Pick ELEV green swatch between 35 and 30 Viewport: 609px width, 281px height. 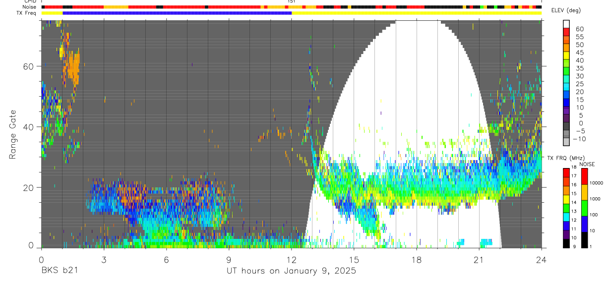(566, 72)
